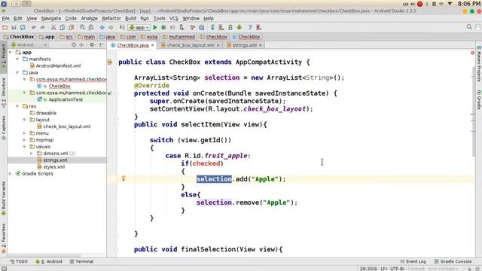Click the Debug app bug icon
The height and width of the screenshot is (271, 482).
[x=164, y=28]
